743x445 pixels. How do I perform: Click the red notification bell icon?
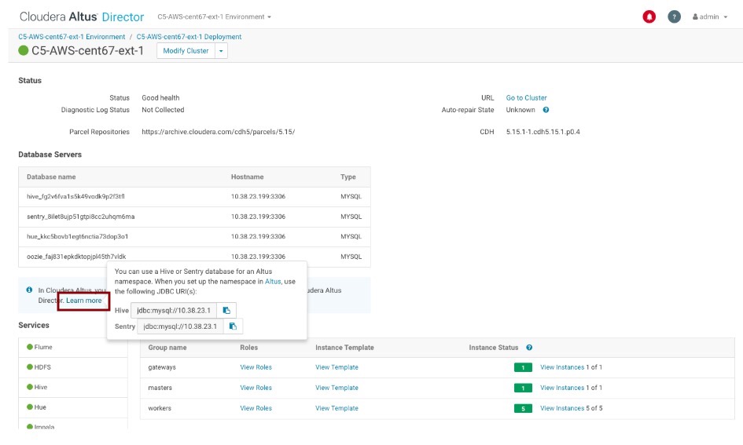click(x=649, y=16)
